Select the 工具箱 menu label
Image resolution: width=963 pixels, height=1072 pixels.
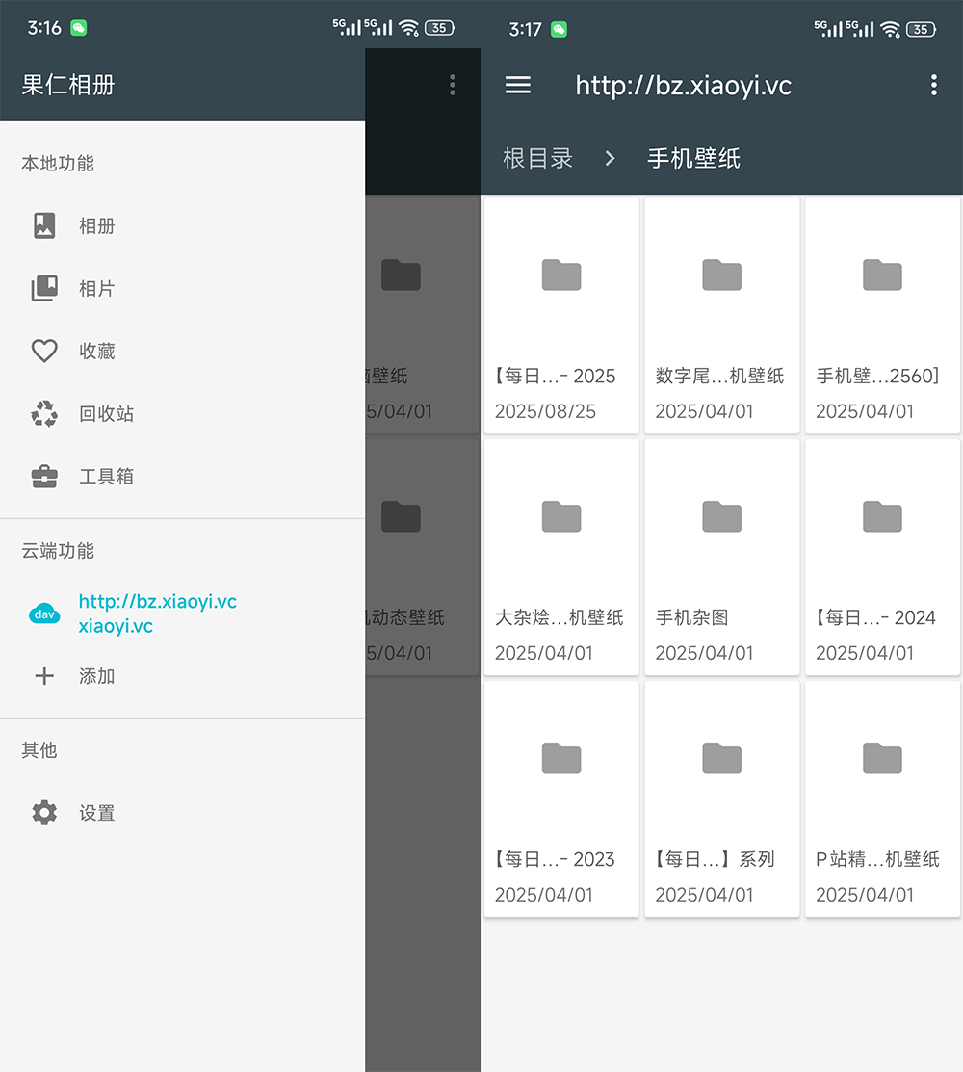(106, 477)
